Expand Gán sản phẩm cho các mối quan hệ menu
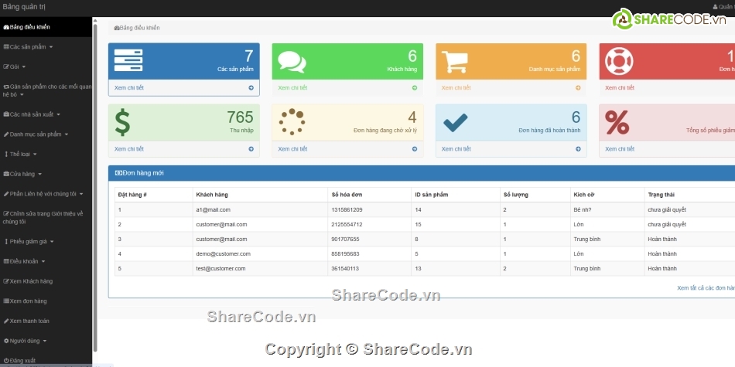This screenshot has width=735, height=367. pos(46,90)
